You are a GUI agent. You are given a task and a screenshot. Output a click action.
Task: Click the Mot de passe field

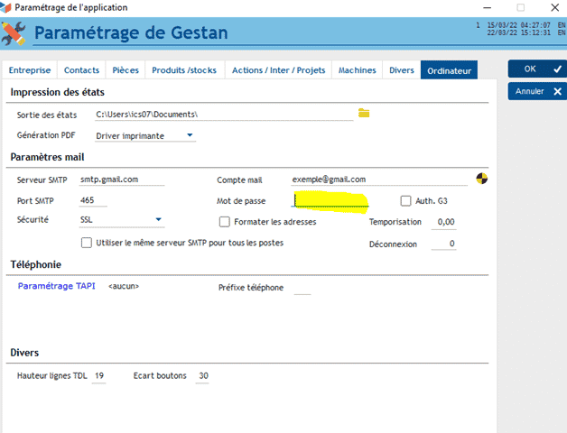pos(330,201)
